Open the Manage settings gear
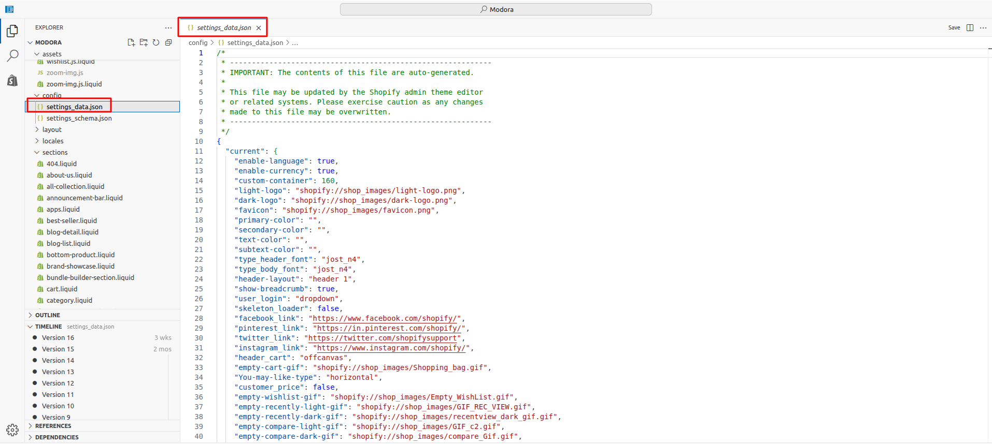The image size is (992, 444). [12, 430]
